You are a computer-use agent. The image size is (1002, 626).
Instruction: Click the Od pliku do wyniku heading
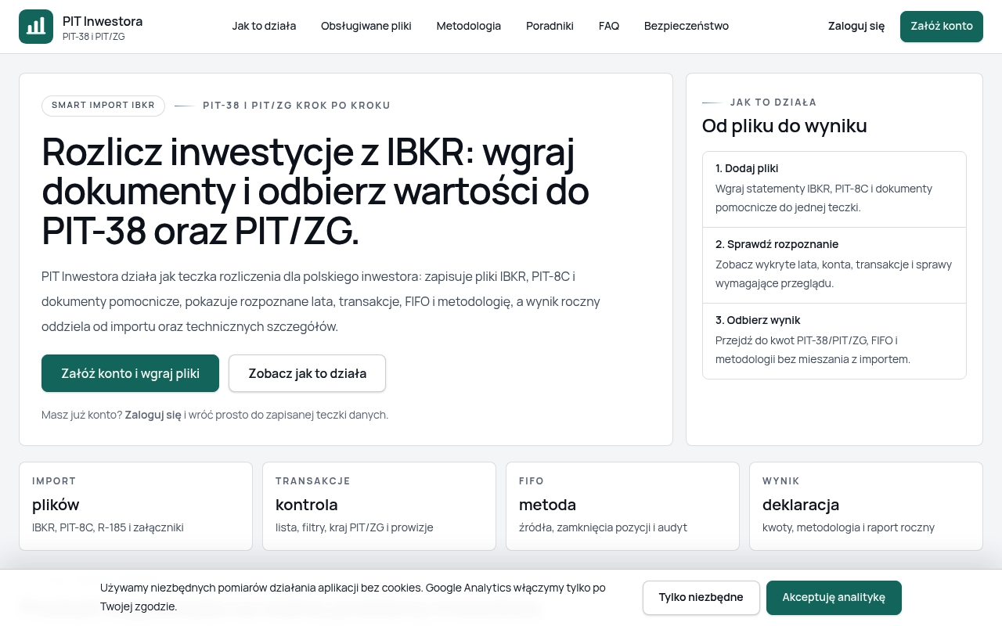784,126
